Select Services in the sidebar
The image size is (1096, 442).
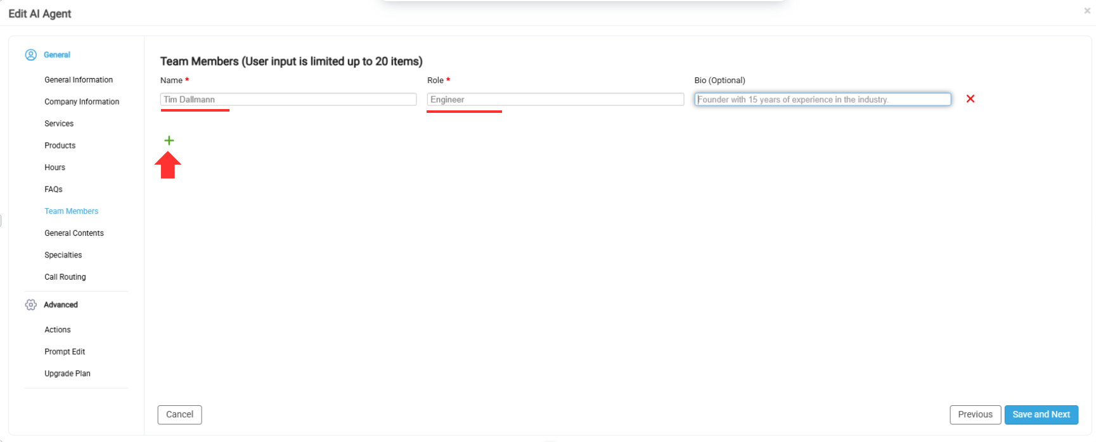[59, 124]
